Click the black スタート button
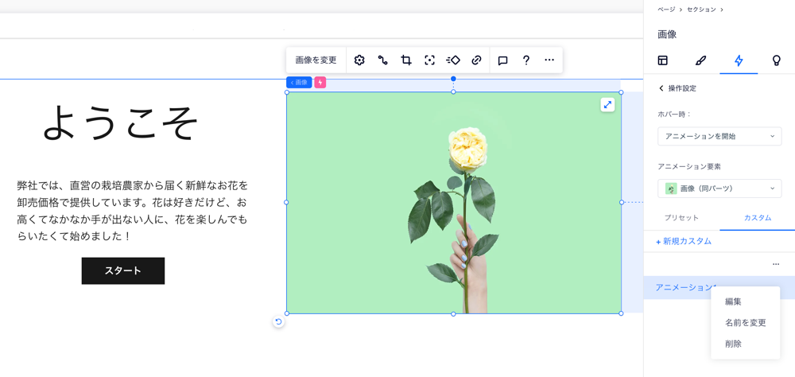This screenshot has width=795, height=377. (123, 270)
